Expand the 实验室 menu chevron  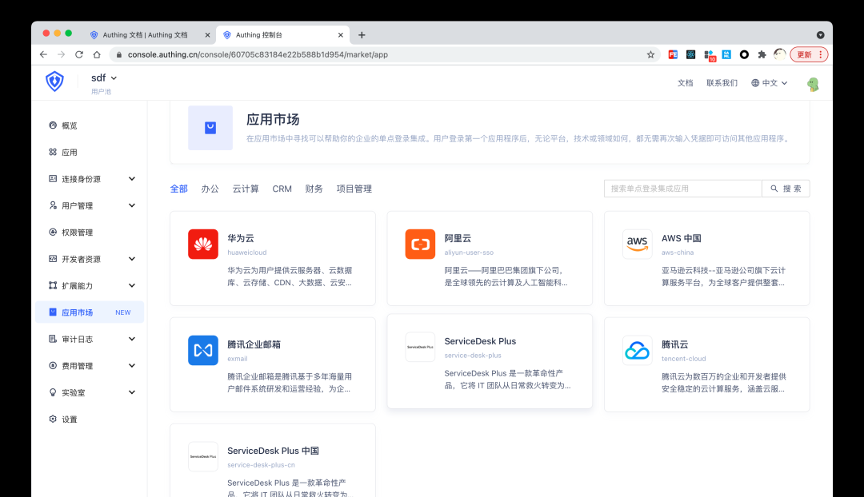click(x=132, y=392)
